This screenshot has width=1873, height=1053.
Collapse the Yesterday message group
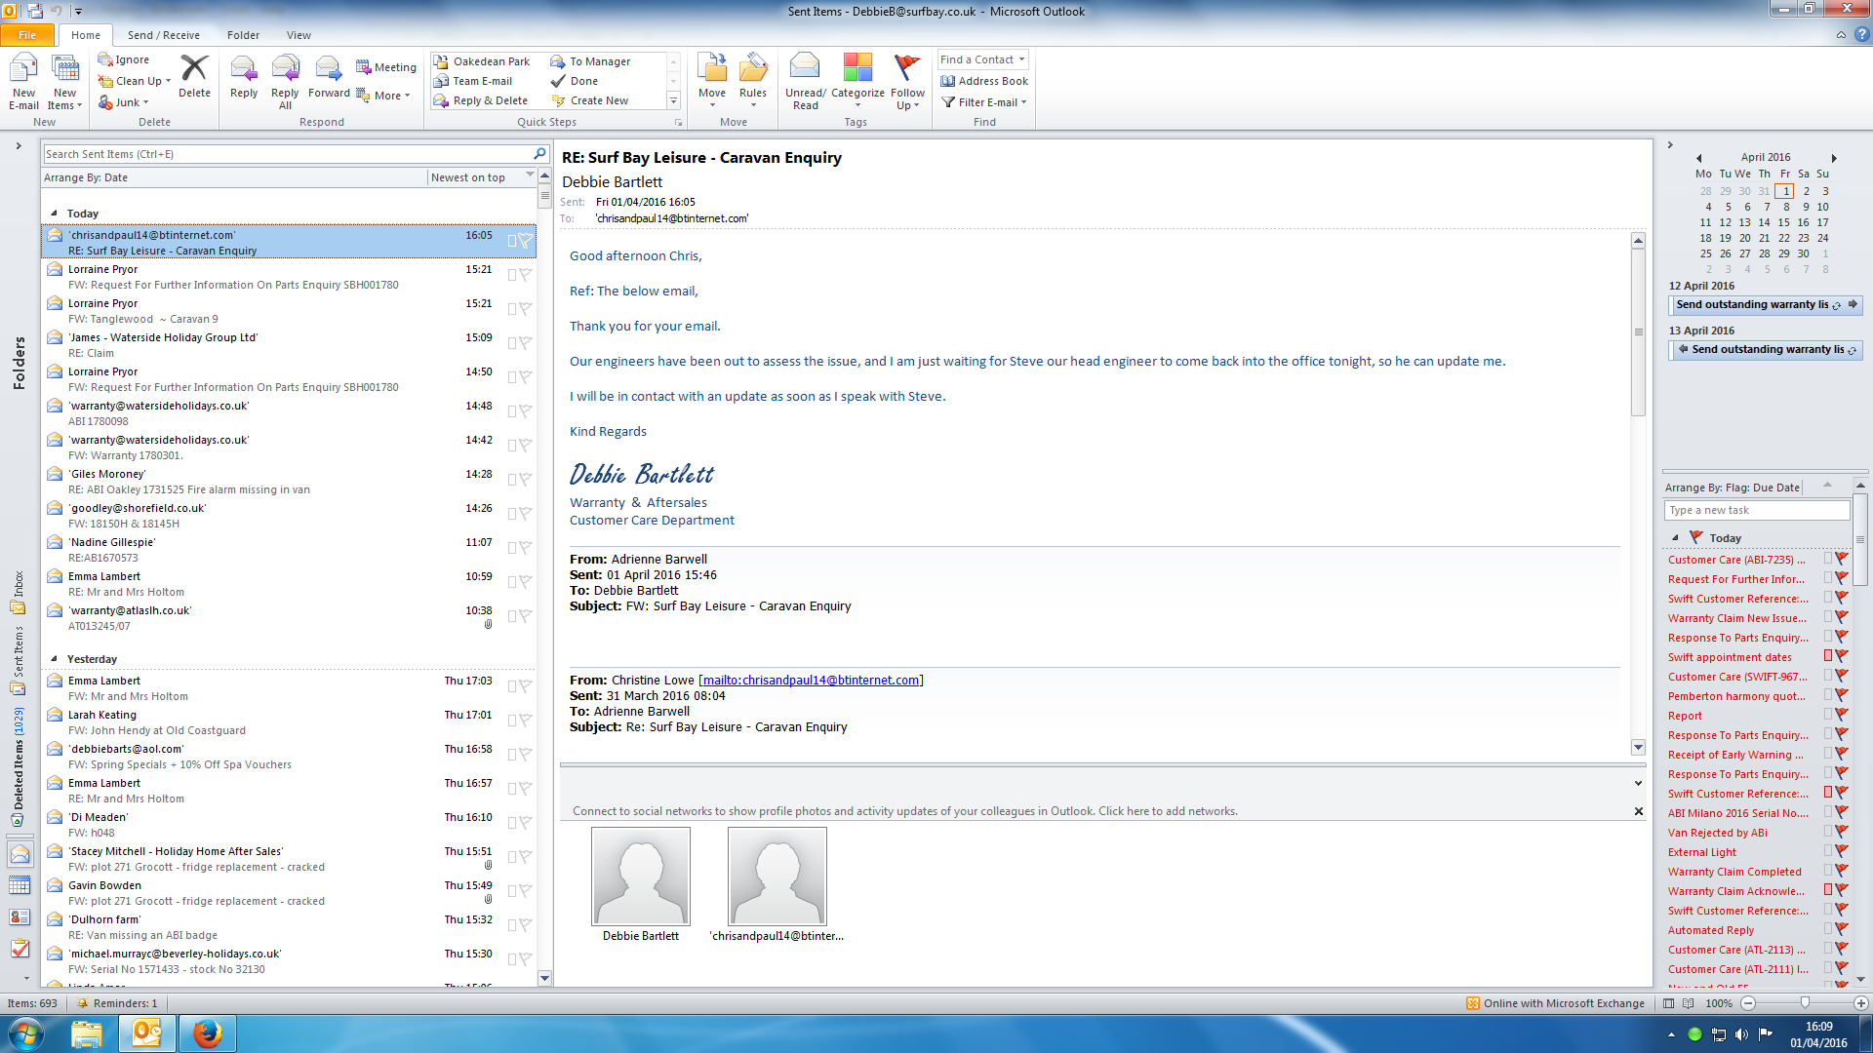(54, 659)
